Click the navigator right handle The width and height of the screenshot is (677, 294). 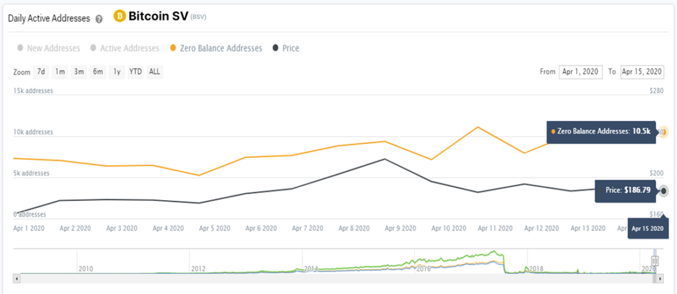tap(655, 260)
